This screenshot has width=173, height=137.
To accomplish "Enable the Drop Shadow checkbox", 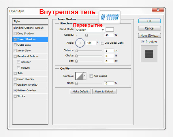I will click(x=15, y=33).
